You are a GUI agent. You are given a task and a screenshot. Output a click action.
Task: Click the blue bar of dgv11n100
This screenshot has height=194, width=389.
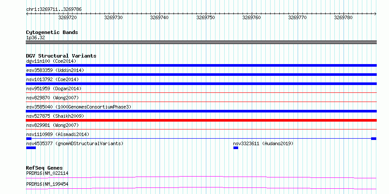click(201, 65)
